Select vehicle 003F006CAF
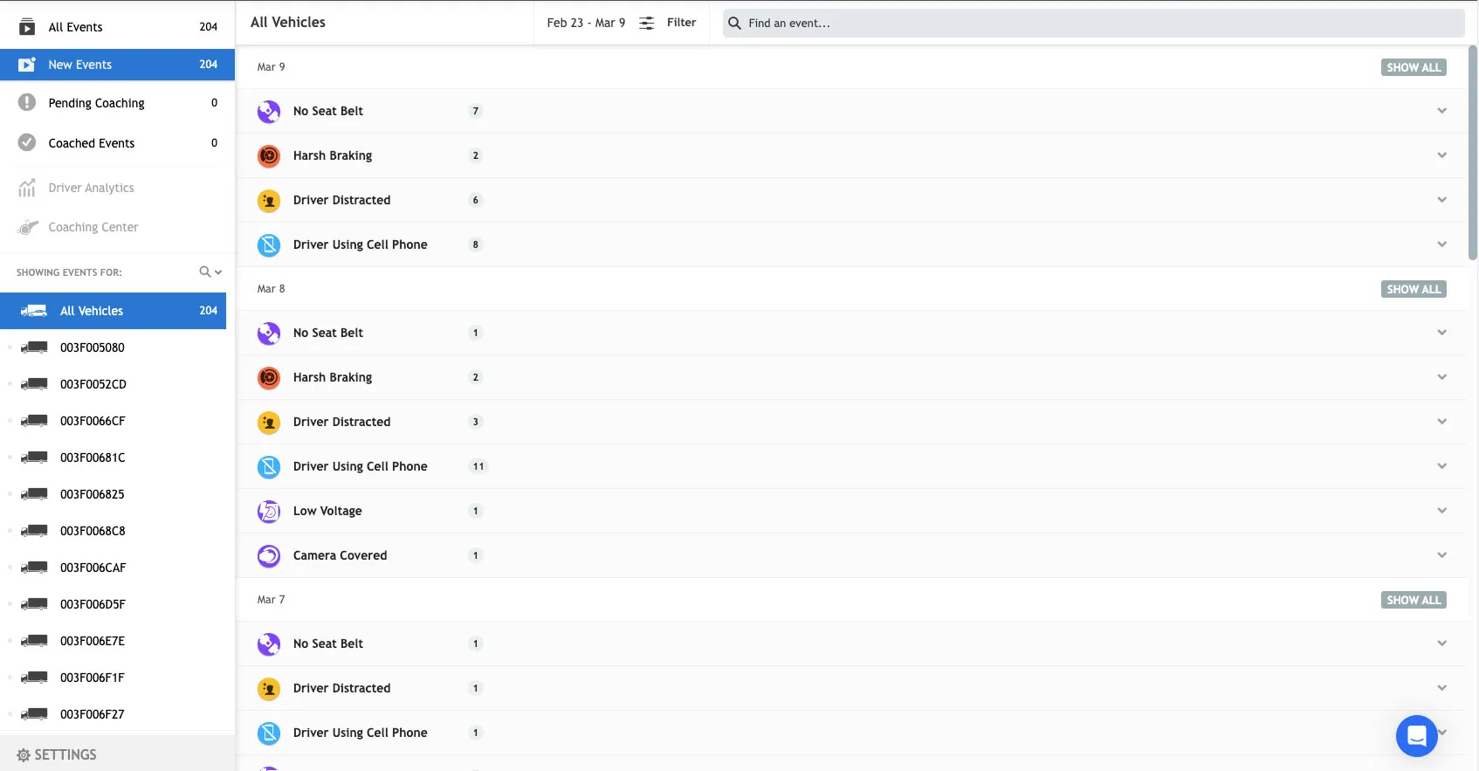1479x771 pixels. [x=113, y=568]
